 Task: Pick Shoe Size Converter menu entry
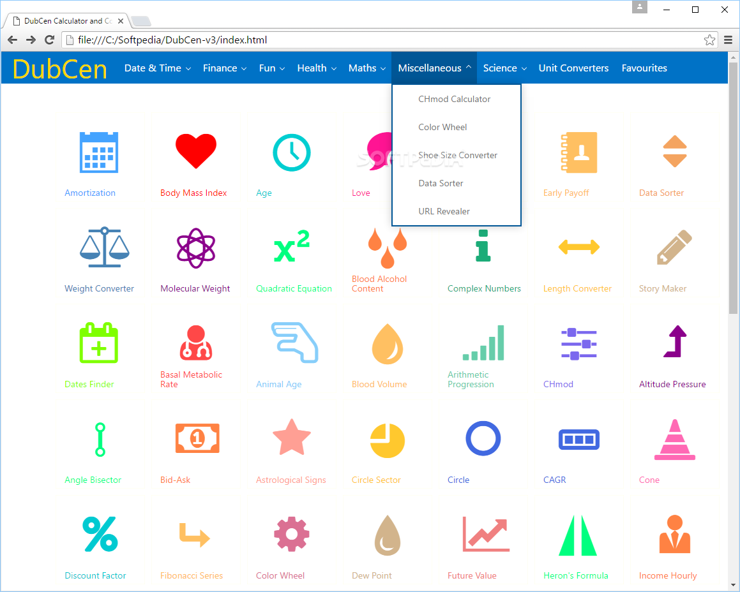[x=458, y=155]
